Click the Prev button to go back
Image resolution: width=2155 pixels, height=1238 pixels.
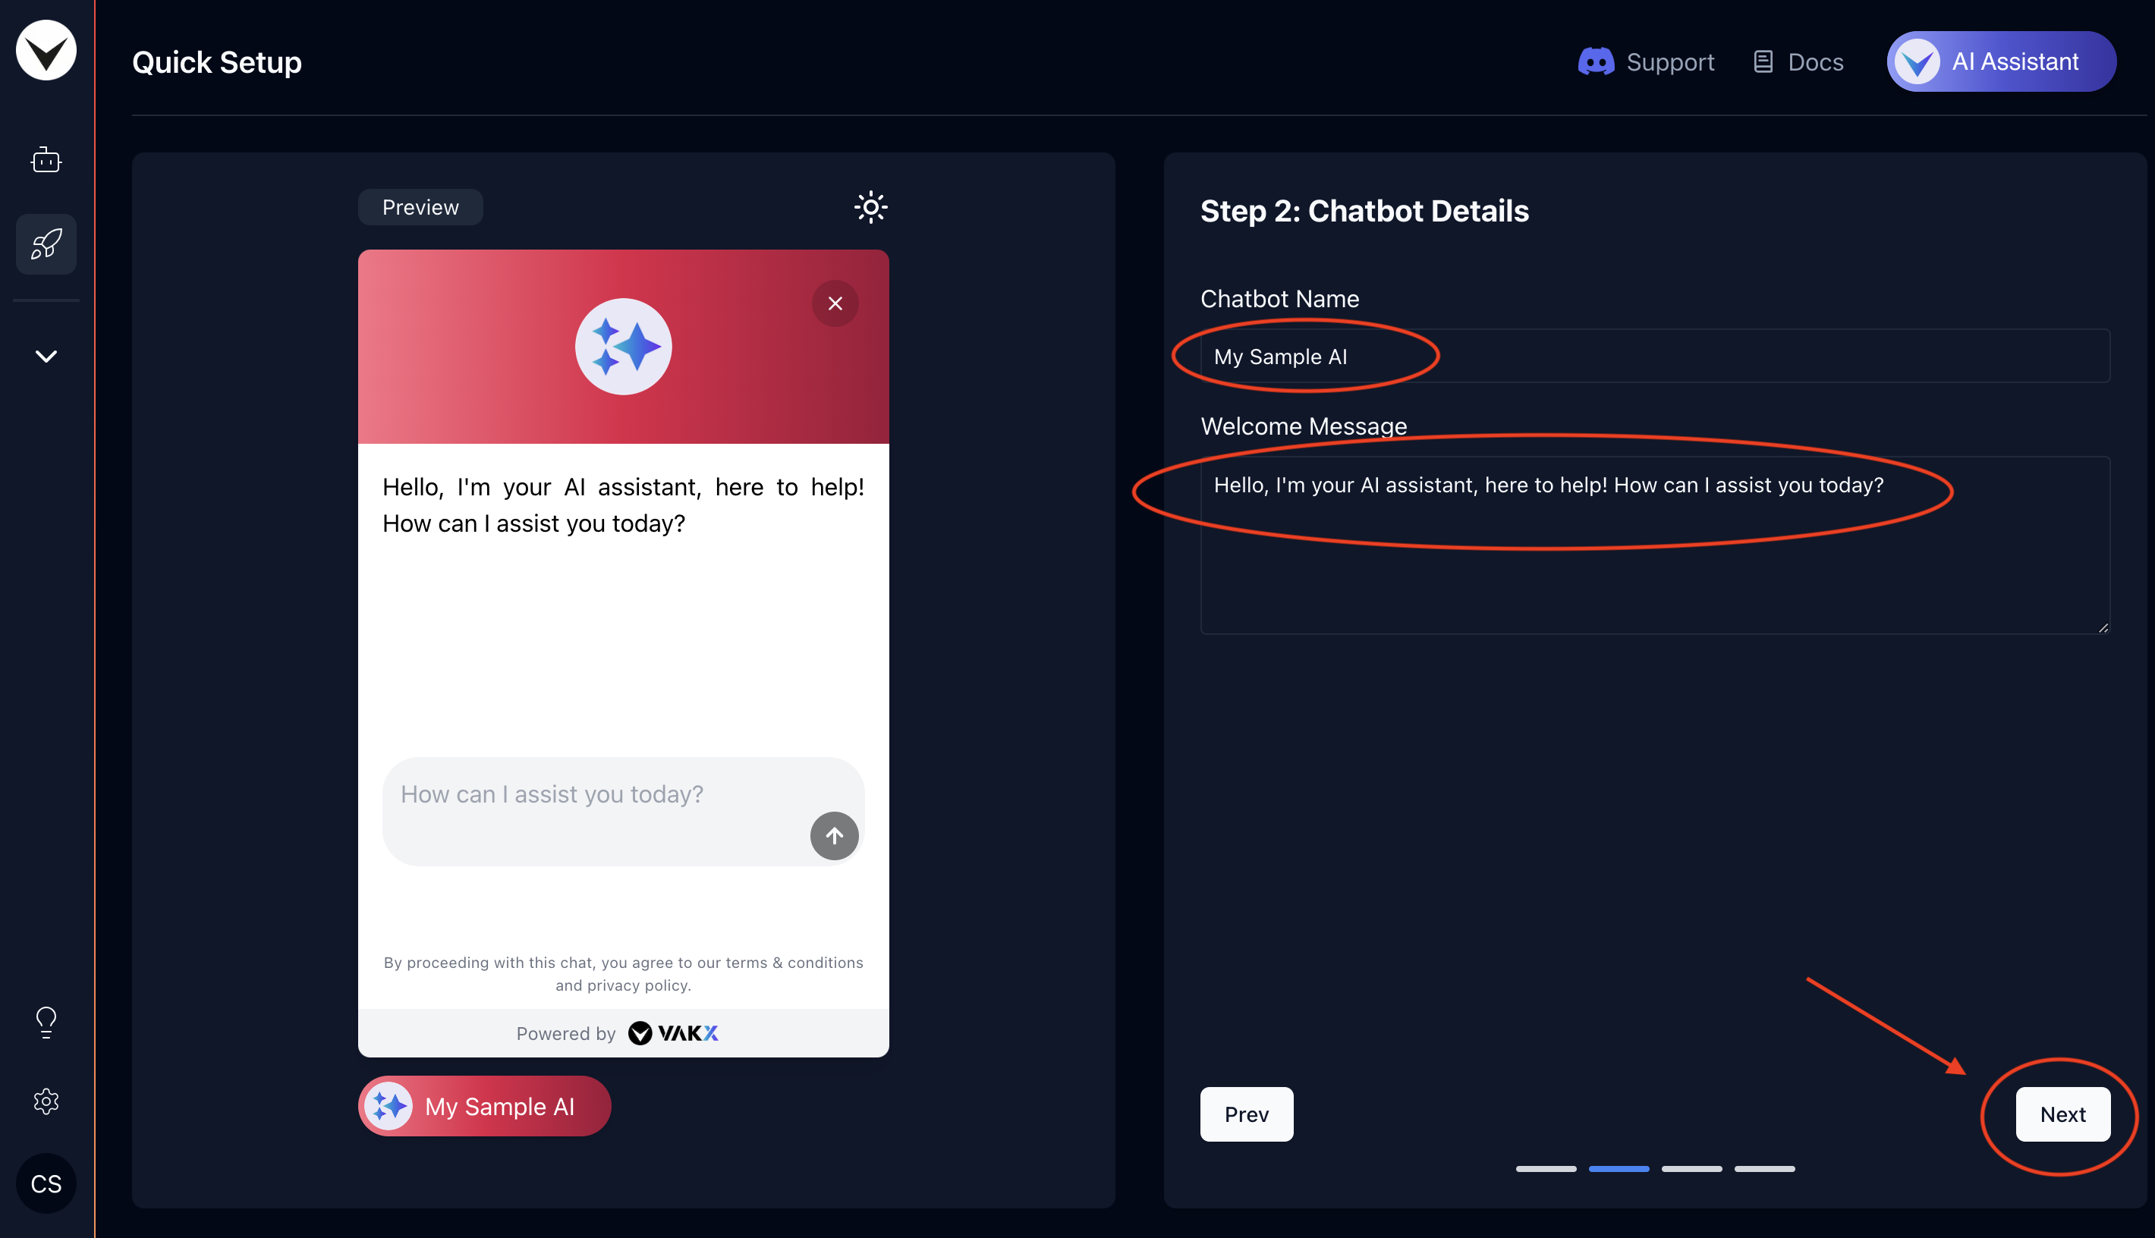pyautogui.click(x=1246, y=1112)
